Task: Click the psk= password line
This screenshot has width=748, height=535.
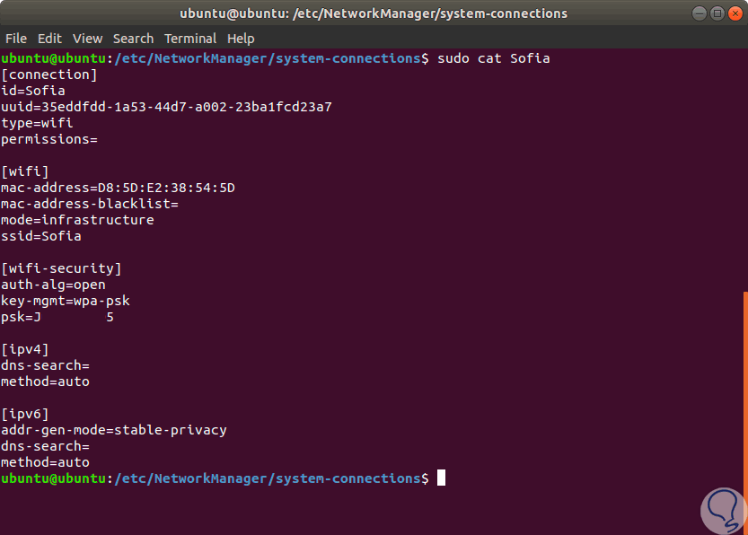Action: [57, 317]
